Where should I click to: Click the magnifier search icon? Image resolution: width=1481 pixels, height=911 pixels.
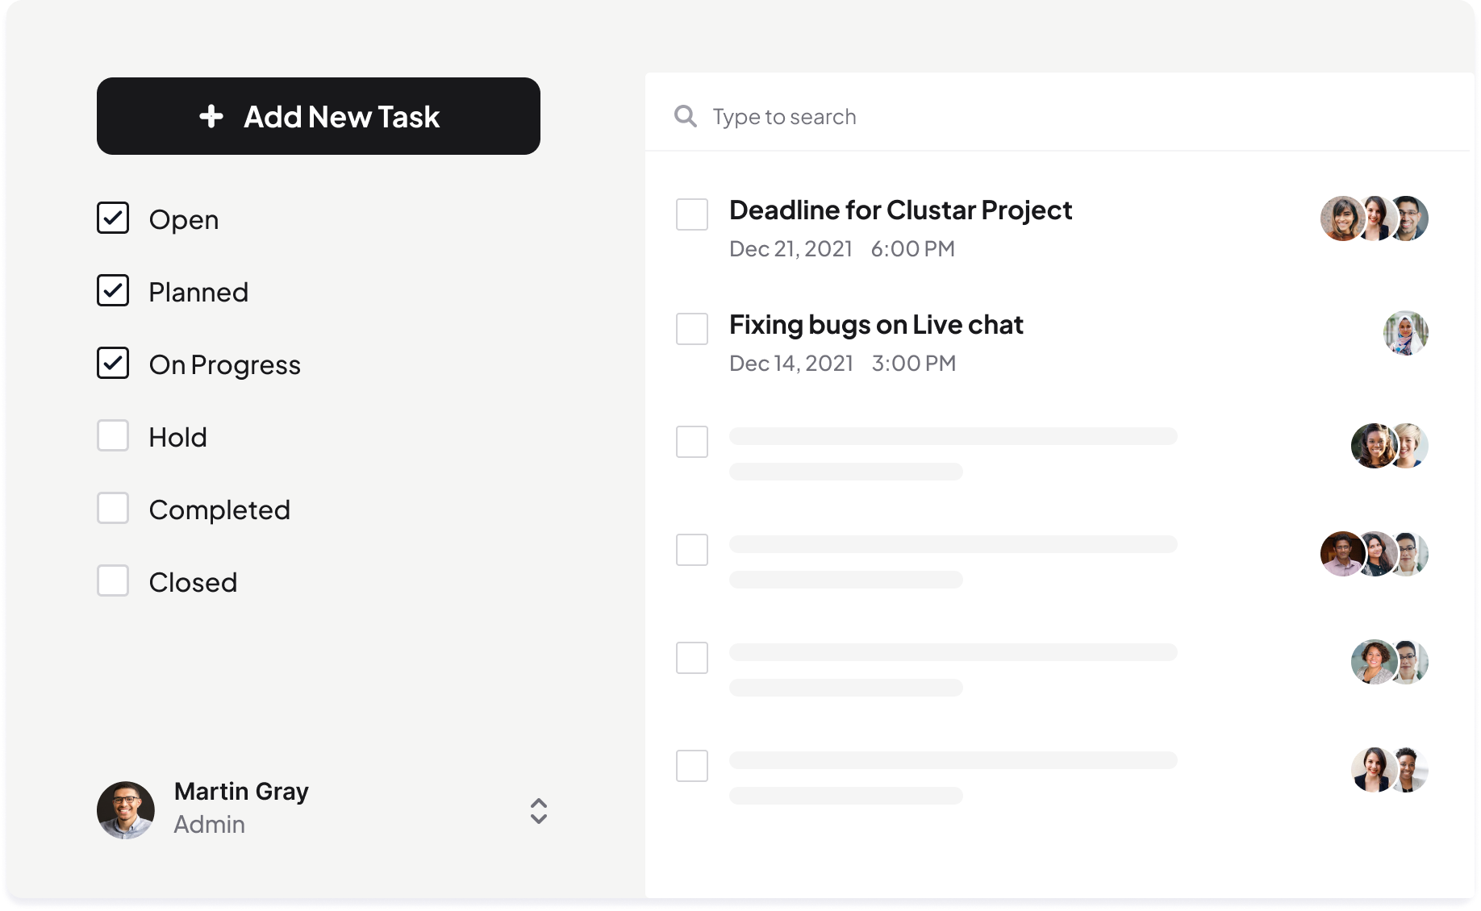686,117
